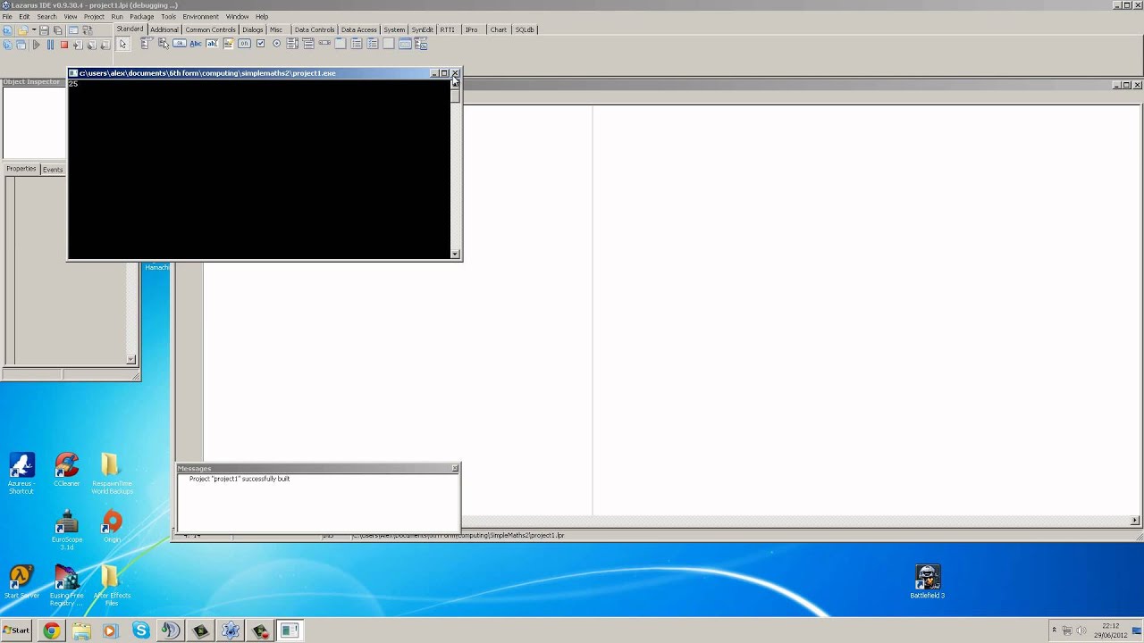Screen dimensions: 1144x643
Task: Click the console window scroll-down arrow
Action: click(x=455, y=255)
